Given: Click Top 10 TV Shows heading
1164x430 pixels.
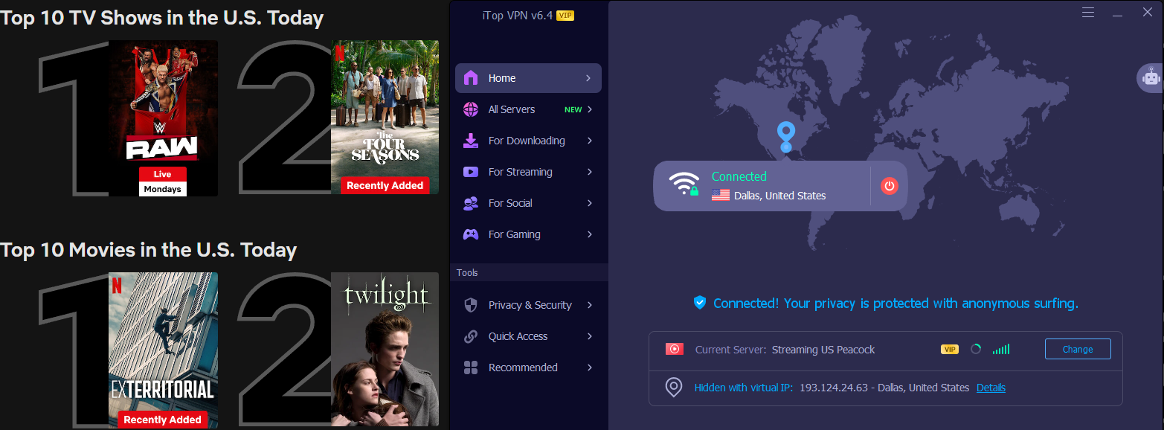Looking at the screenshot, I should pyautogui.click(x=161, y=18).
